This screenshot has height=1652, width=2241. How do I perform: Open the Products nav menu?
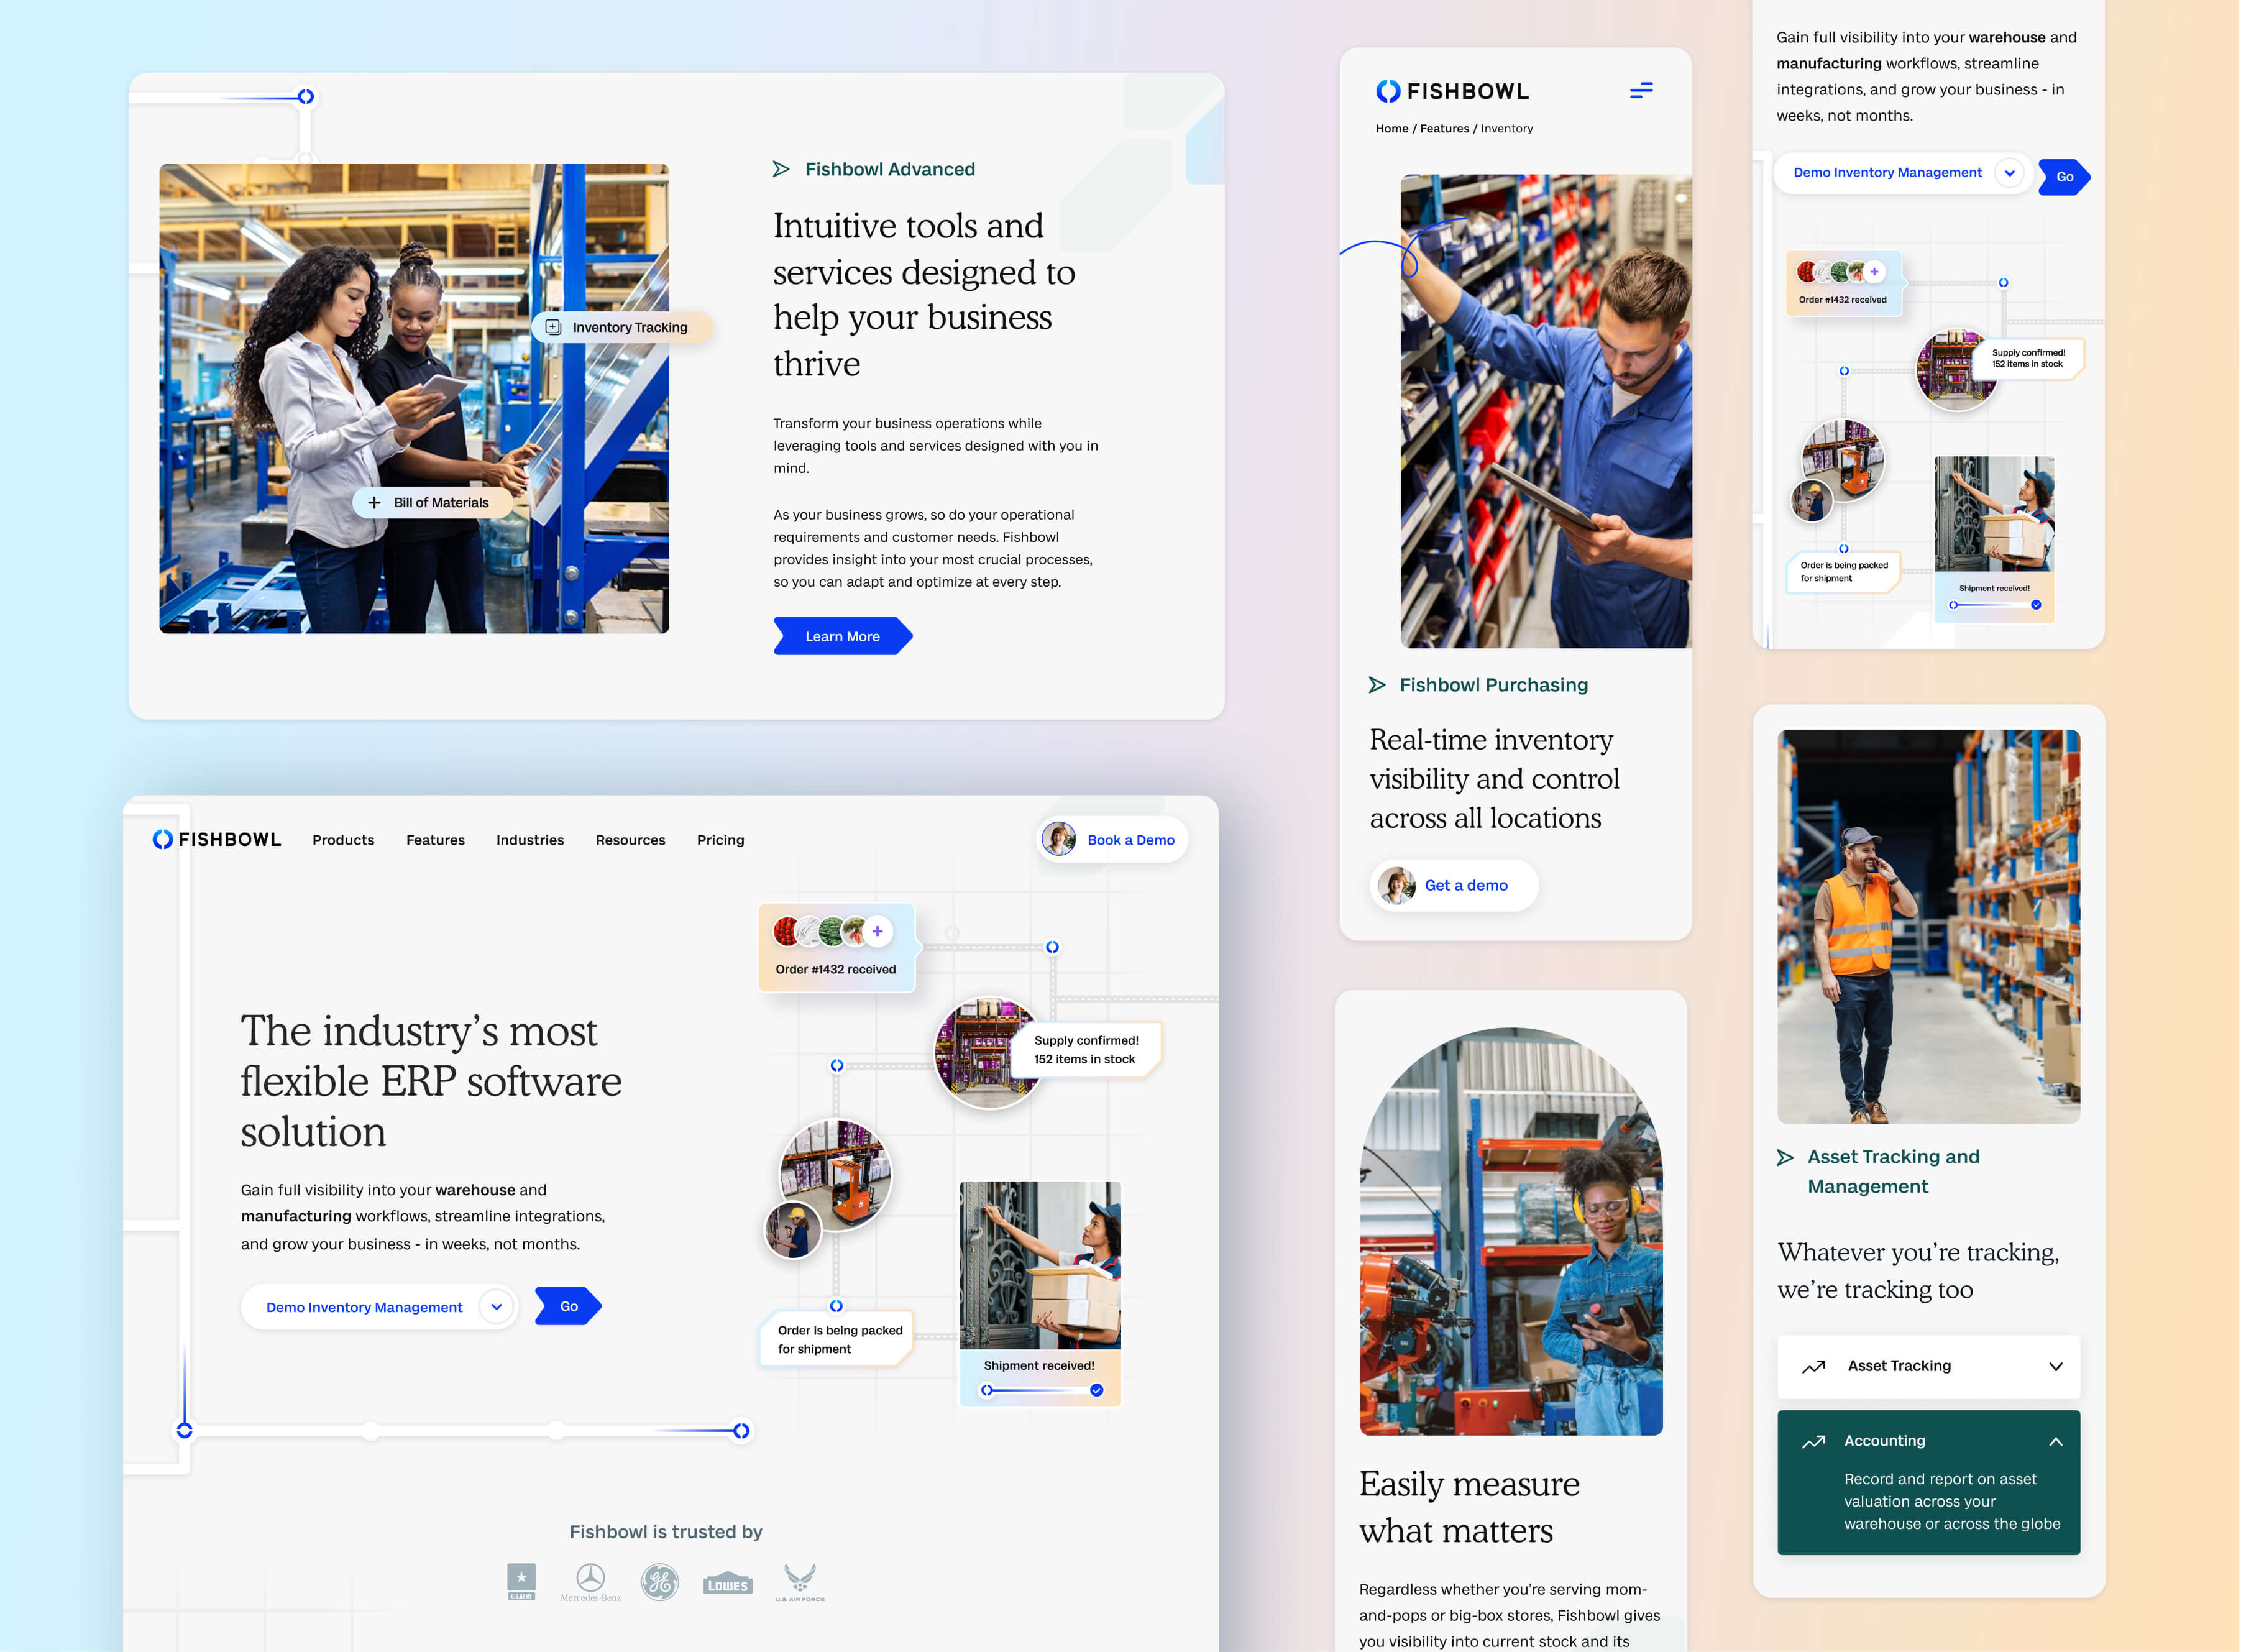coord(343,840)
